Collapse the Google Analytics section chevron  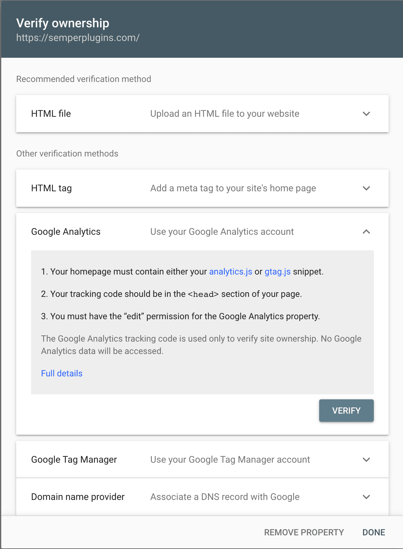pyautogui.click(x=366, y=232)
